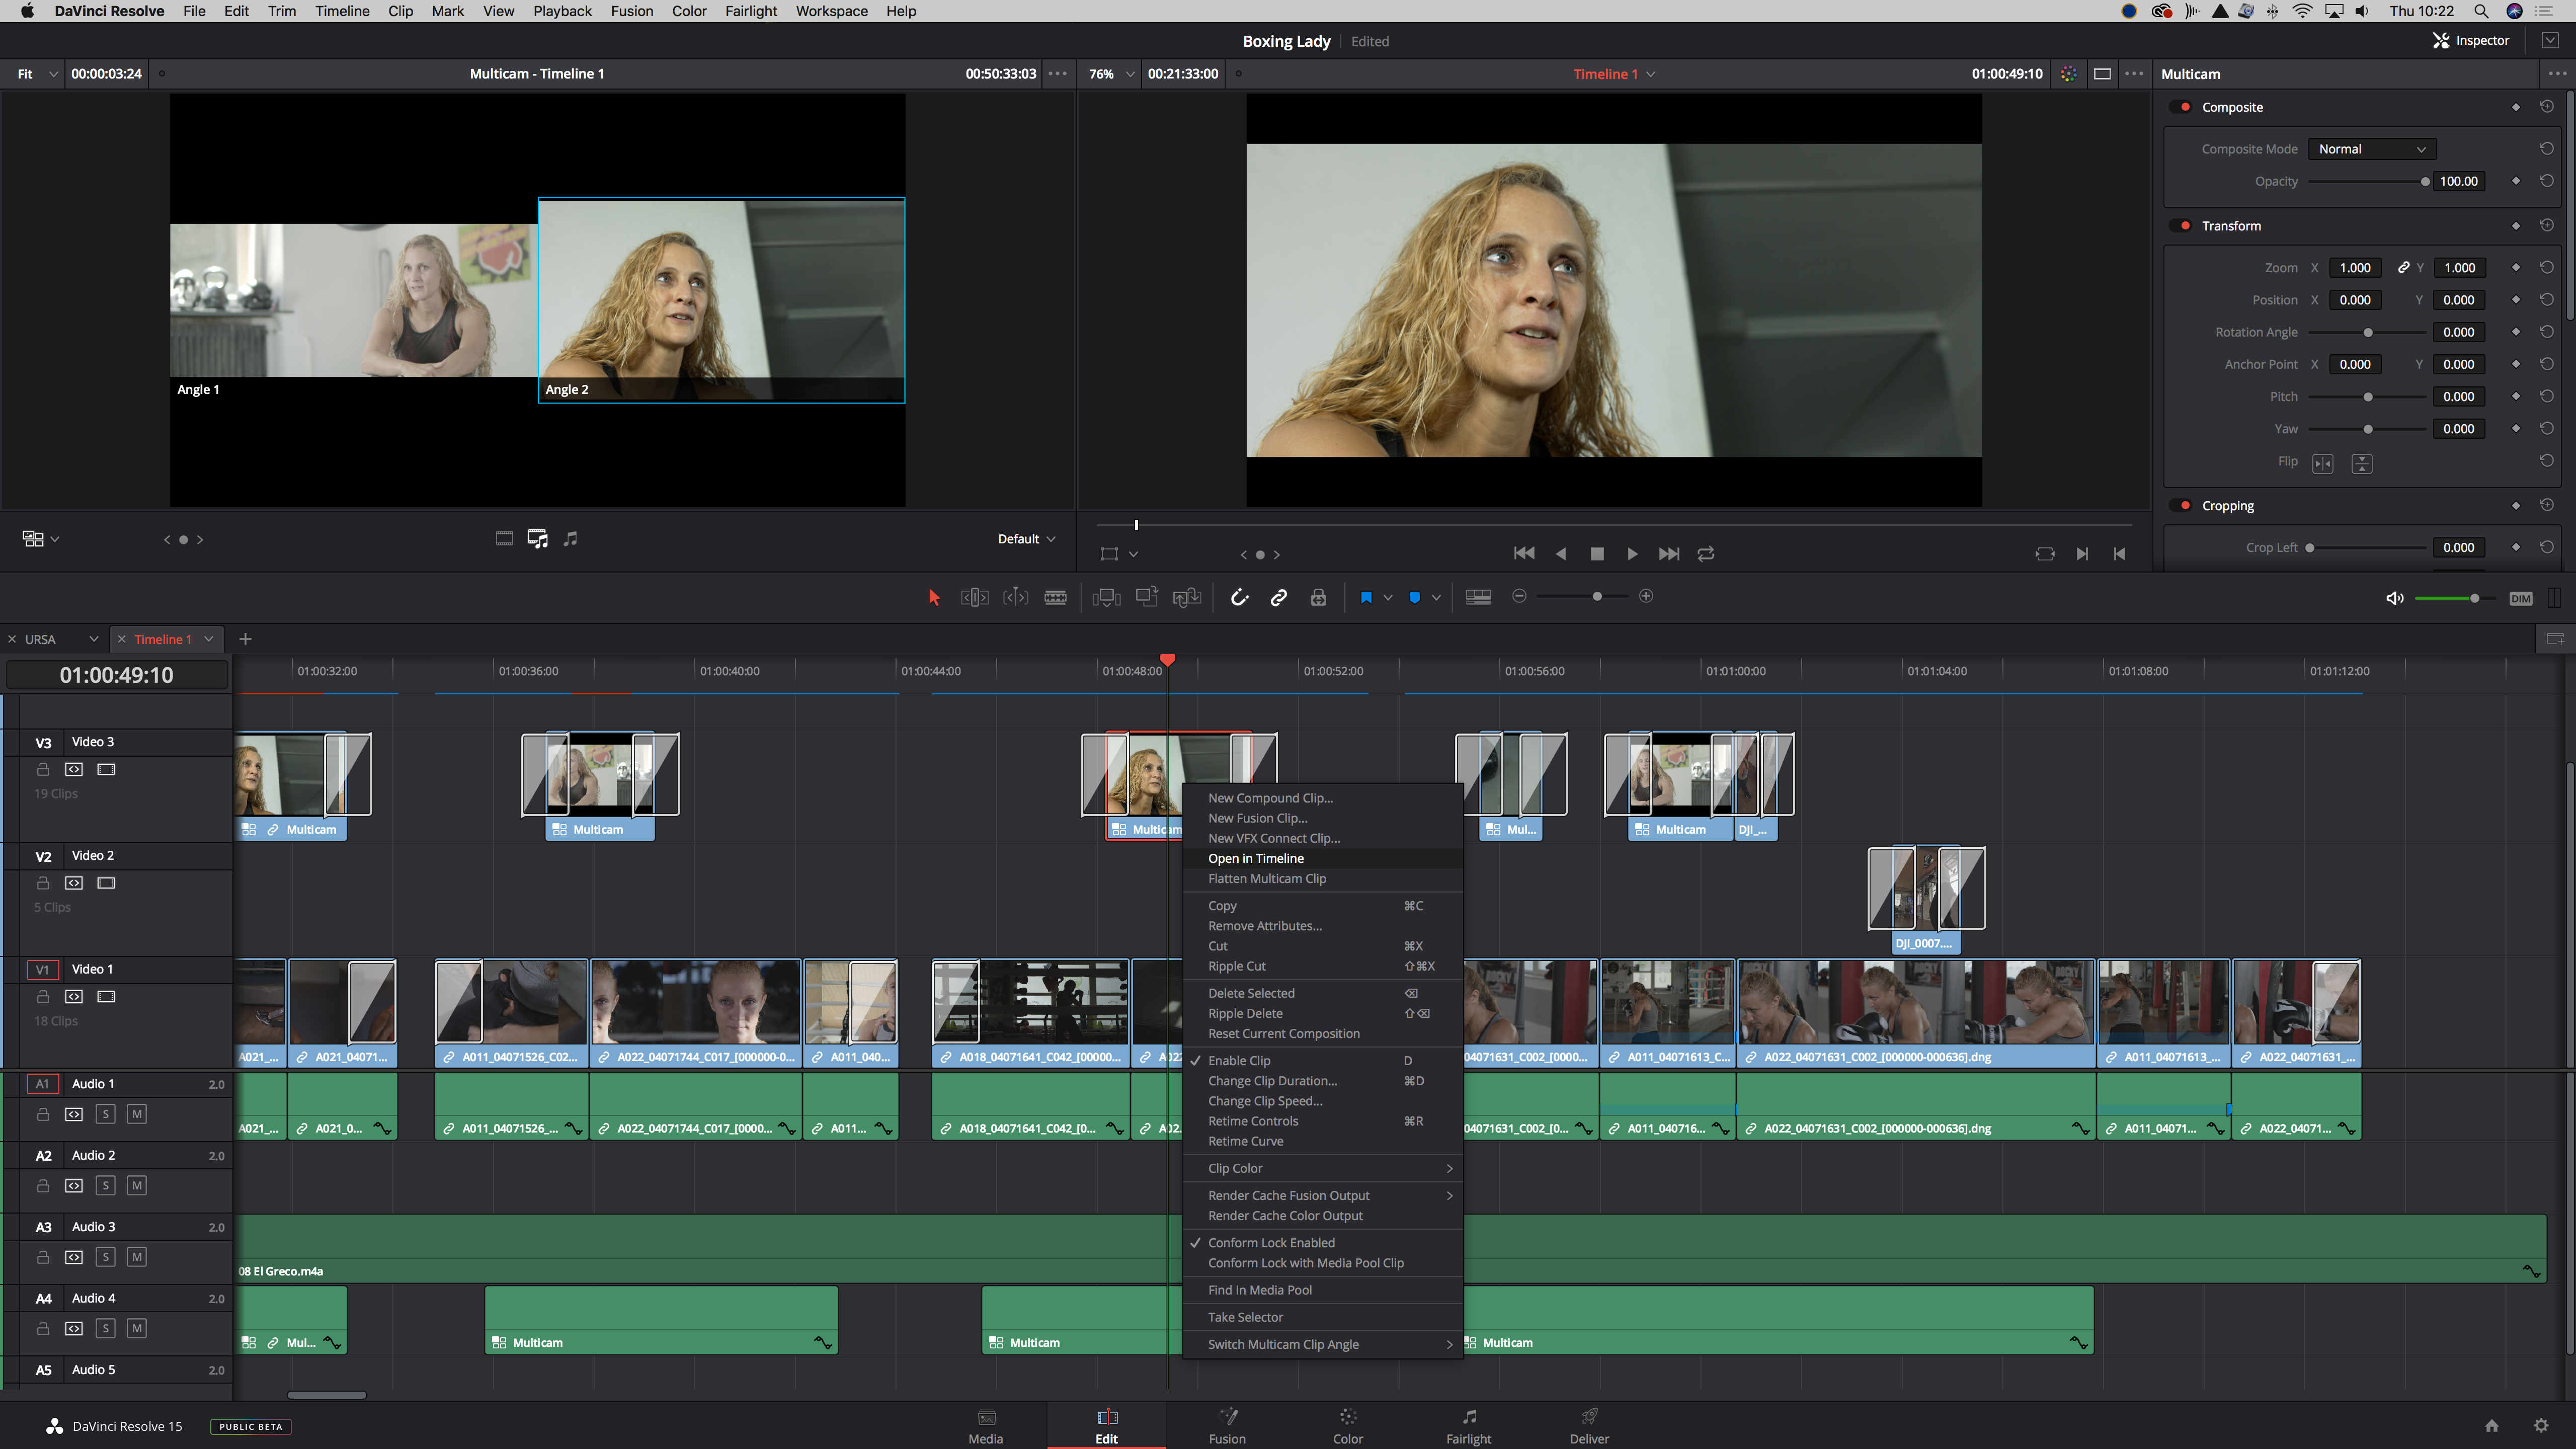Screen dimensions: 2576x1449
Task: Open Switch Multicam Clip Angle submenu
Action: [1322, 1344]
